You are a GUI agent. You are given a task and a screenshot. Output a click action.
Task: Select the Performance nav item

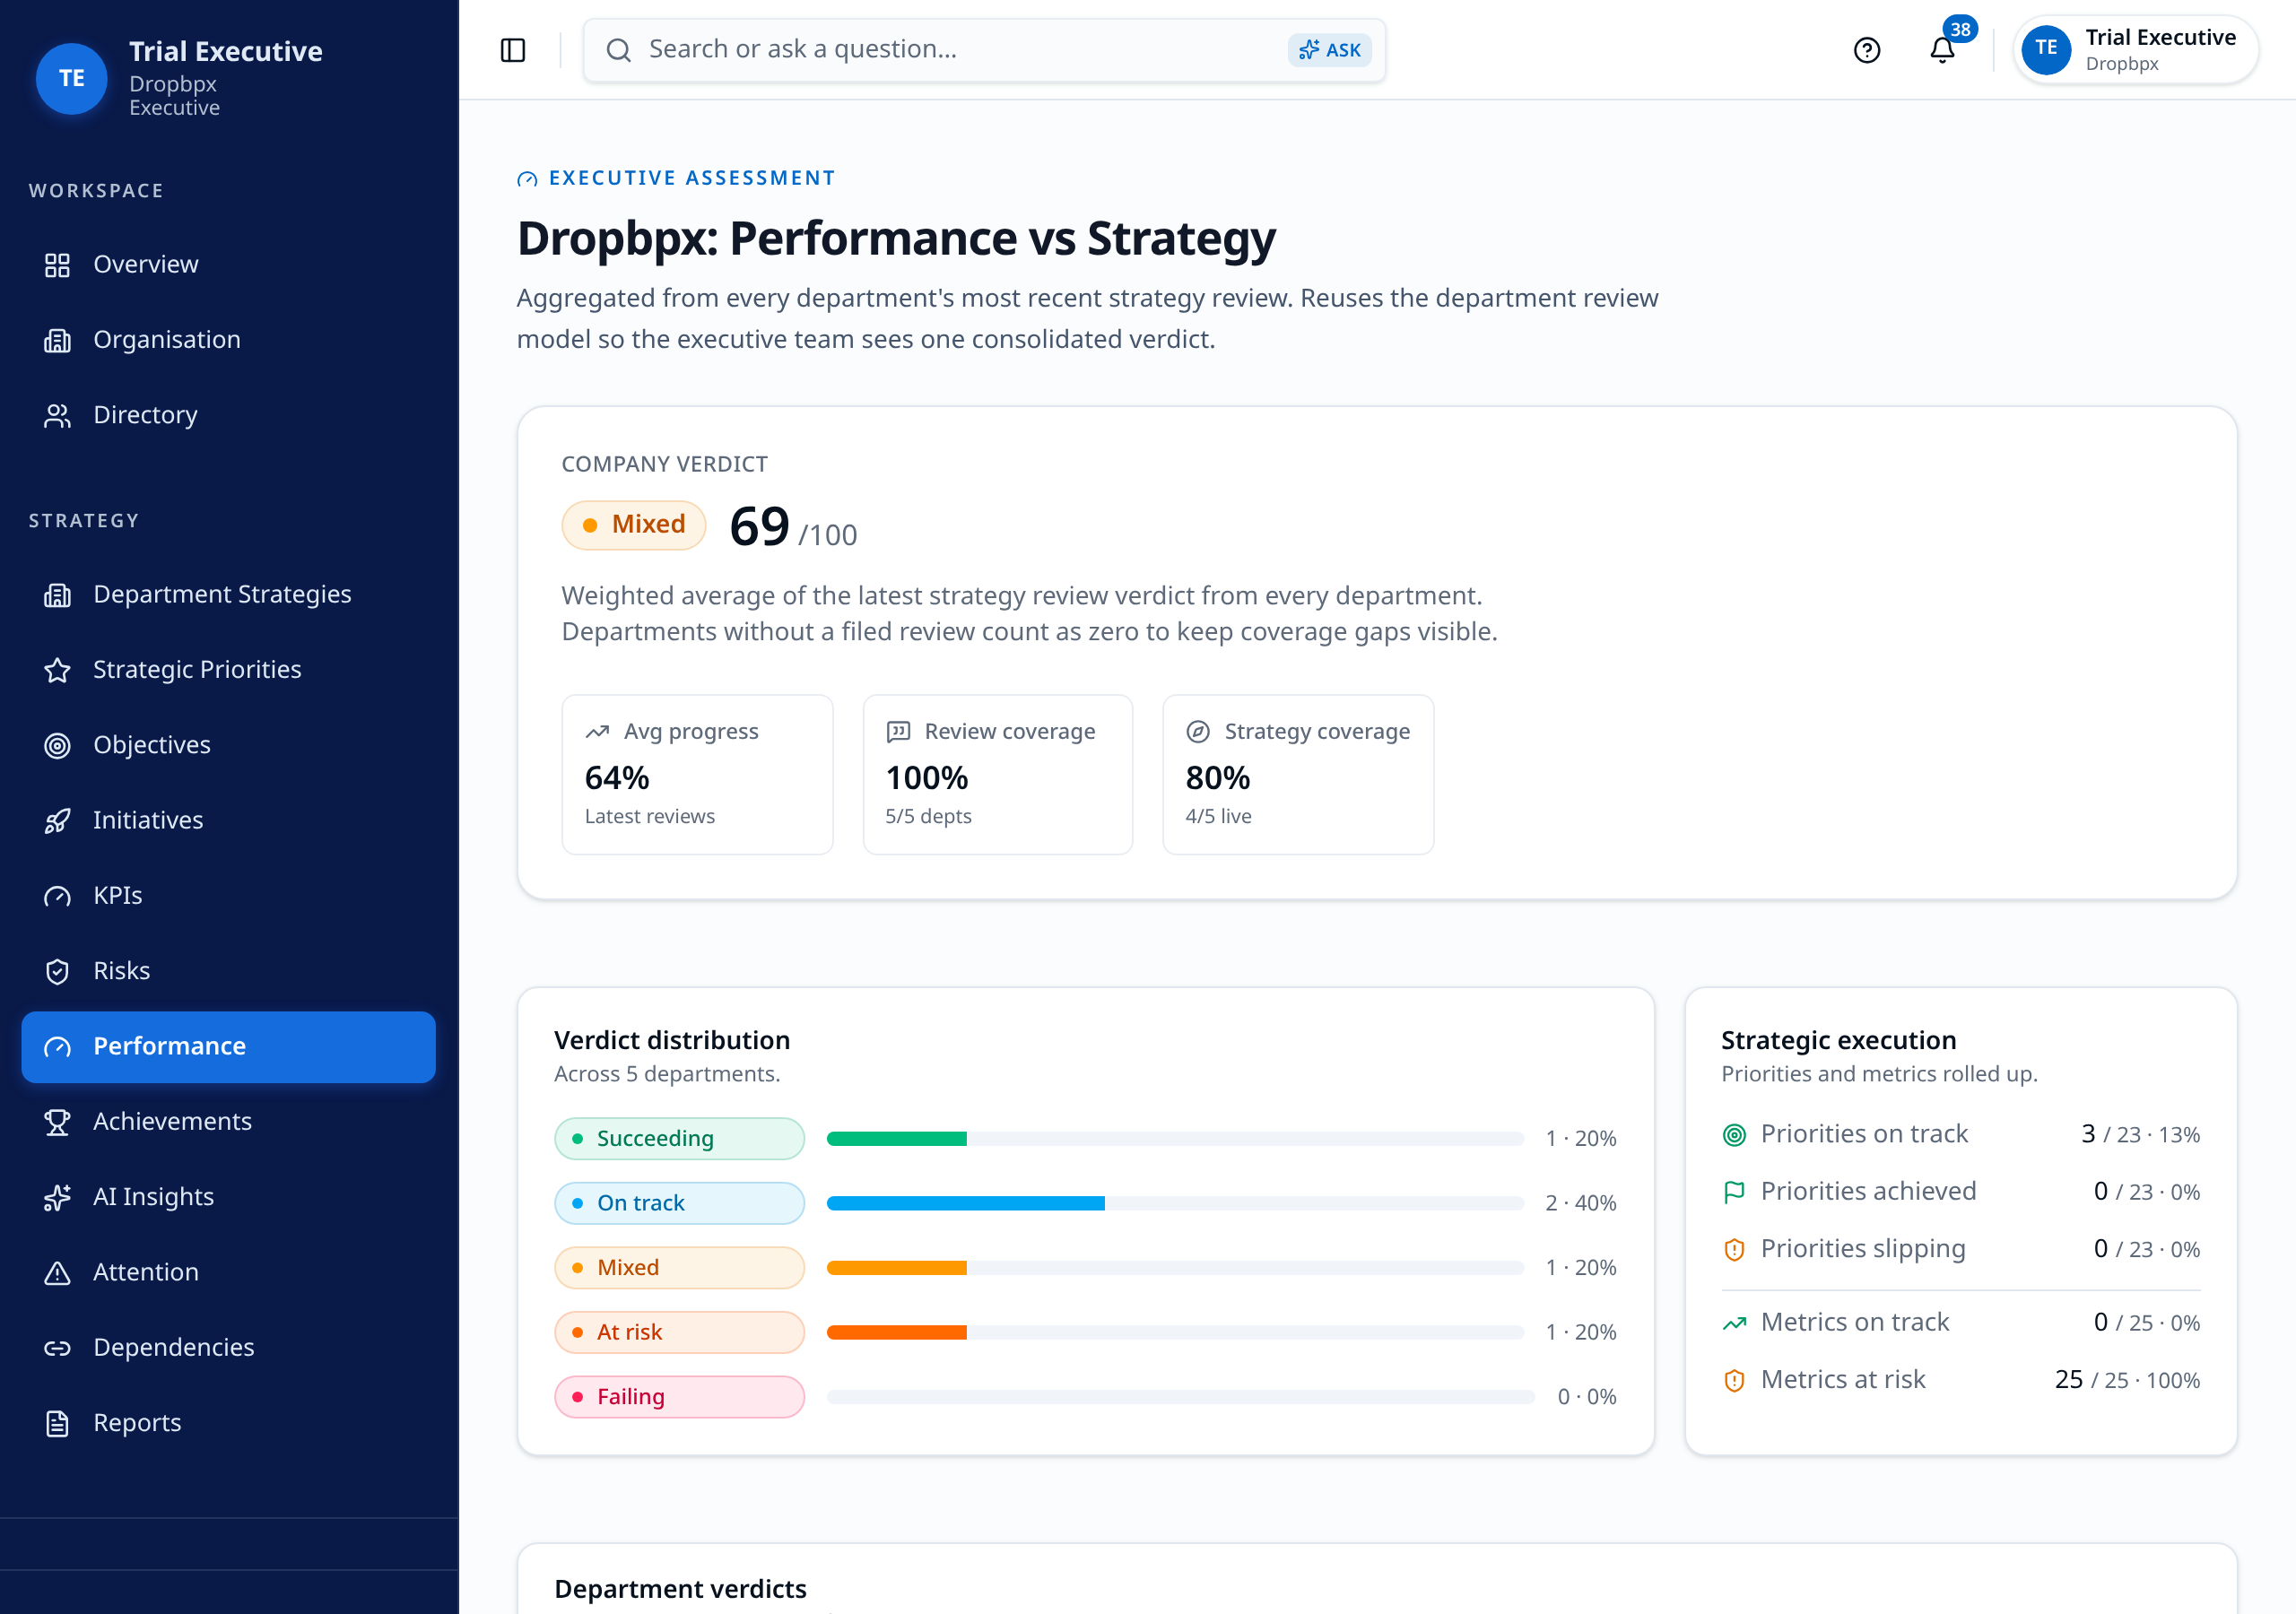pyautogui.click(x=228, y=1047)
